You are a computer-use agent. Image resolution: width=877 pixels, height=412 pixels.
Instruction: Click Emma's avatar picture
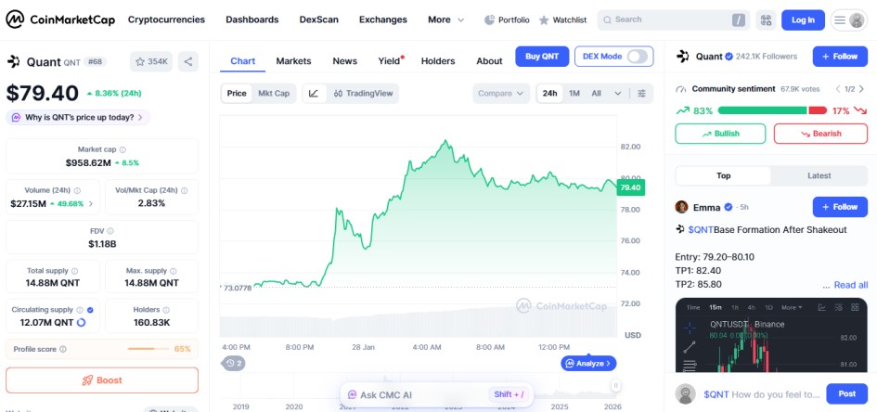click(x=681, y=207)
